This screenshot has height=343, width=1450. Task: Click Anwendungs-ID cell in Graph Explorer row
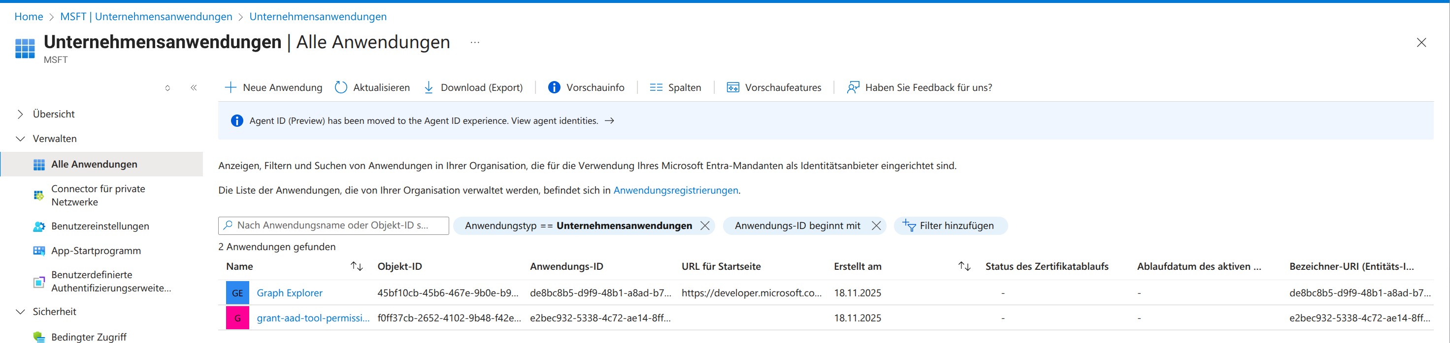pos(600,293)
